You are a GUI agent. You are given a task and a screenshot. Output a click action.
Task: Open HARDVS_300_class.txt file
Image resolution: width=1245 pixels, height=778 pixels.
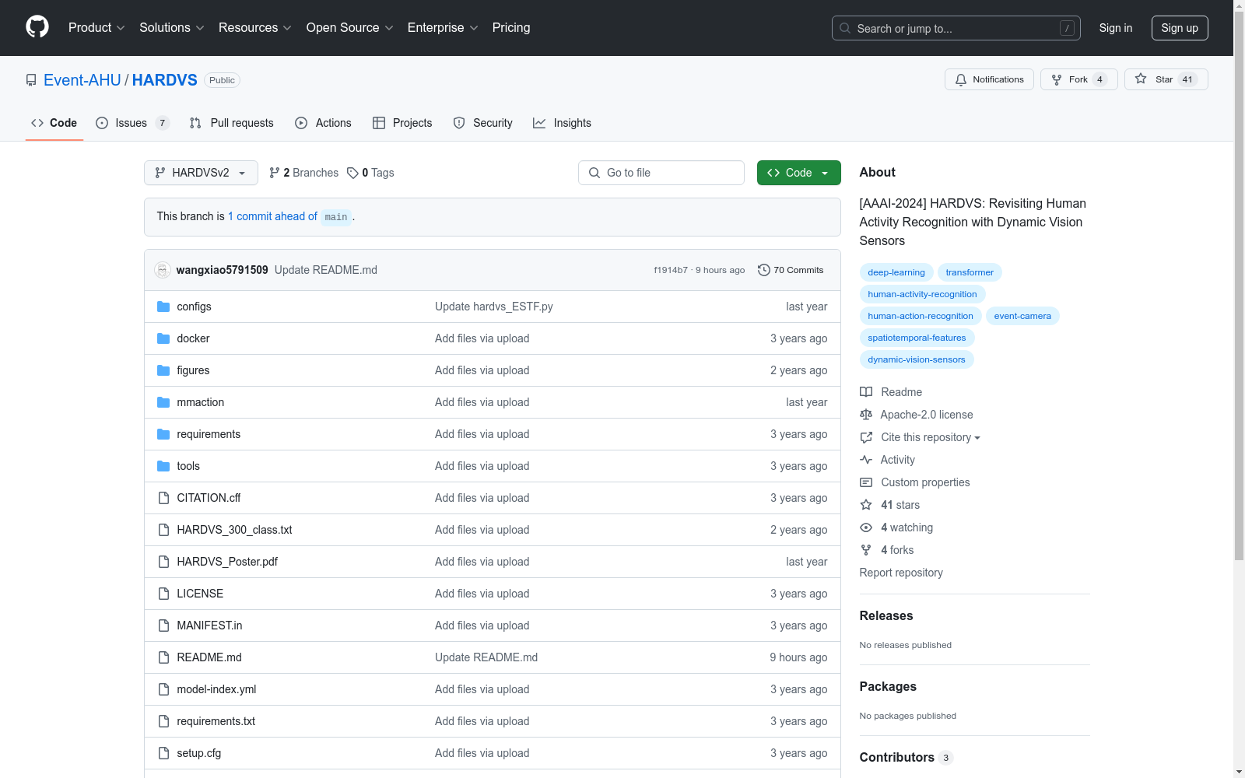pos(234,530)
